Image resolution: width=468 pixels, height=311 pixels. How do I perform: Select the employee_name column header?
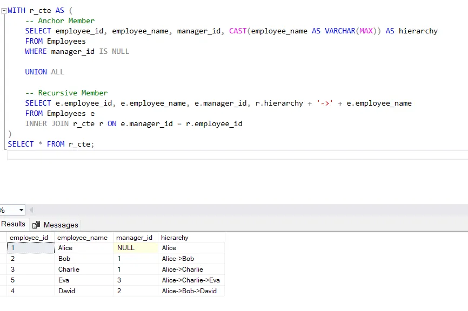click(83, 237)
